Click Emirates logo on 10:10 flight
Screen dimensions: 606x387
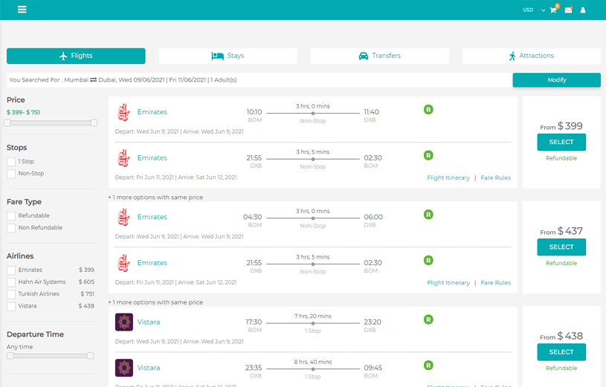click(x=123, y=112)
